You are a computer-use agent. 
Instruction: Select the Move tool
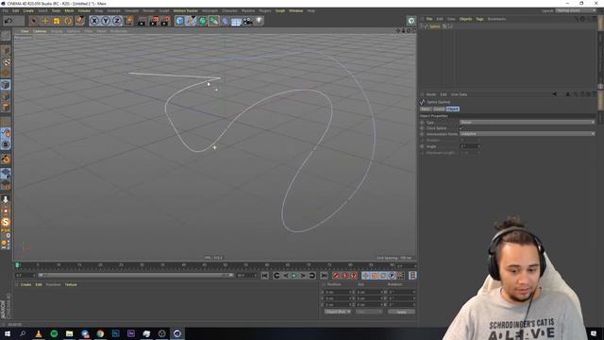[x=45, y=21]
